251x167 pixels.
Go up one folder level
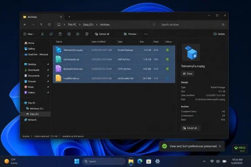point(41,25)
